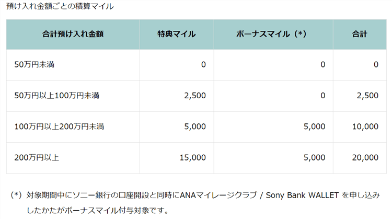The width and height of the screenshot is (392, 219).
Task: Click 2,500 in the 特典マイル column
Action: pyautogui.click(x=195, y=96)
